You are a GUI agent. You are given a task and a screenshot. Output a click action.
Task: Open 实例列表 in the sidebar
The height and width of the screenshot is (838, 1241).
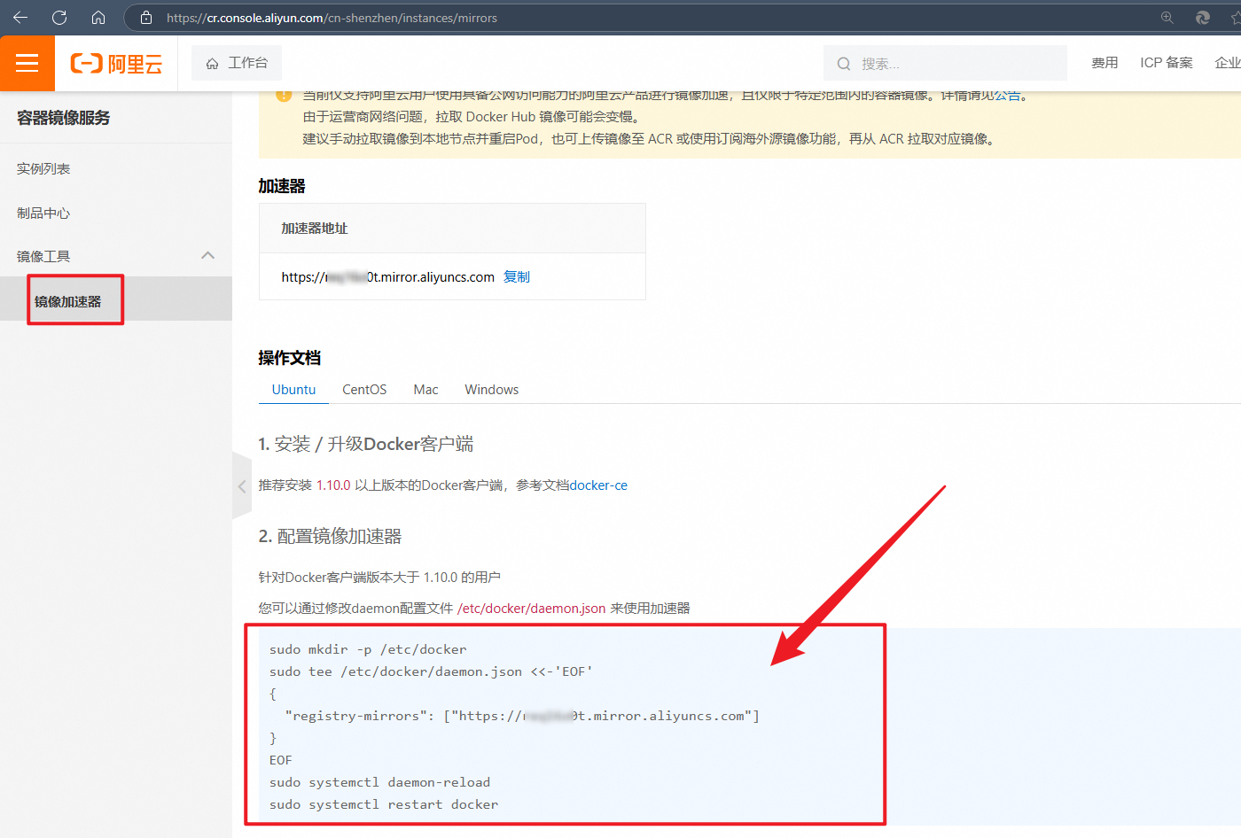click(x=43, y=169)
